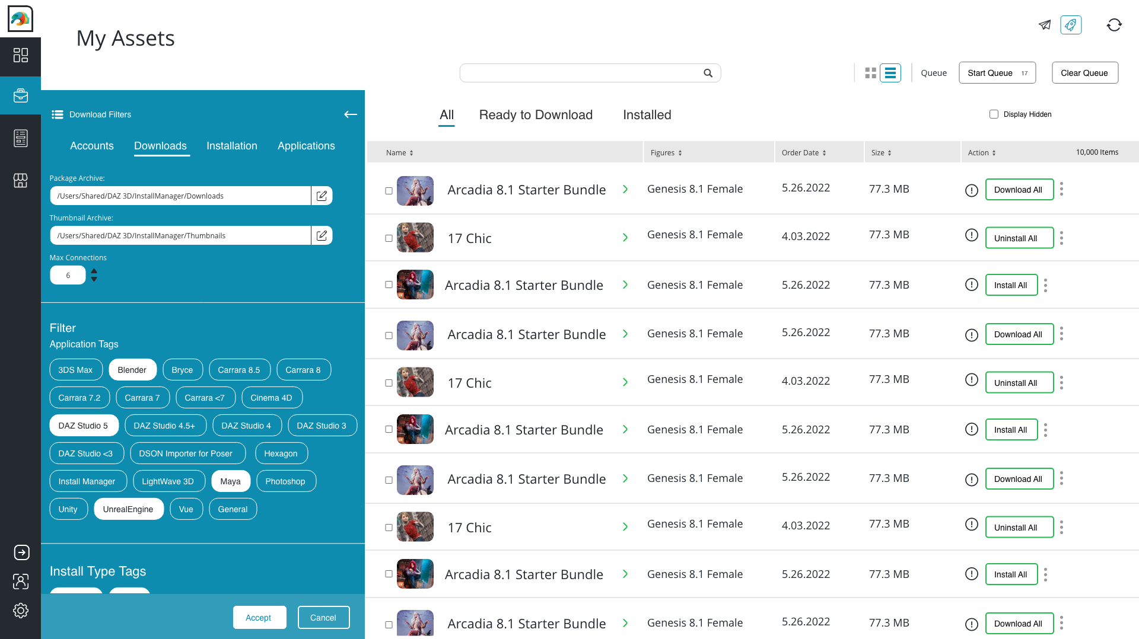Toggle the Blender application tag
The width and height of the screenshot is (1139, 639).
coord(132,370)
